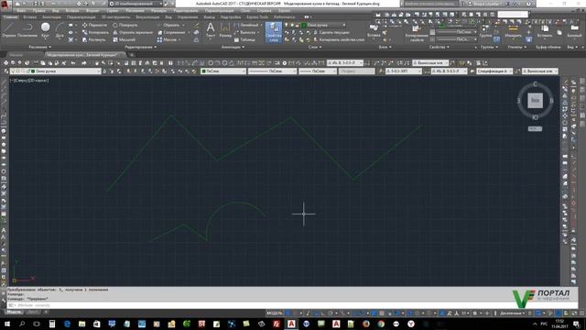Click the Table (Таблица) command
This screenshot has width=586, height=330.
pos(244,39)
